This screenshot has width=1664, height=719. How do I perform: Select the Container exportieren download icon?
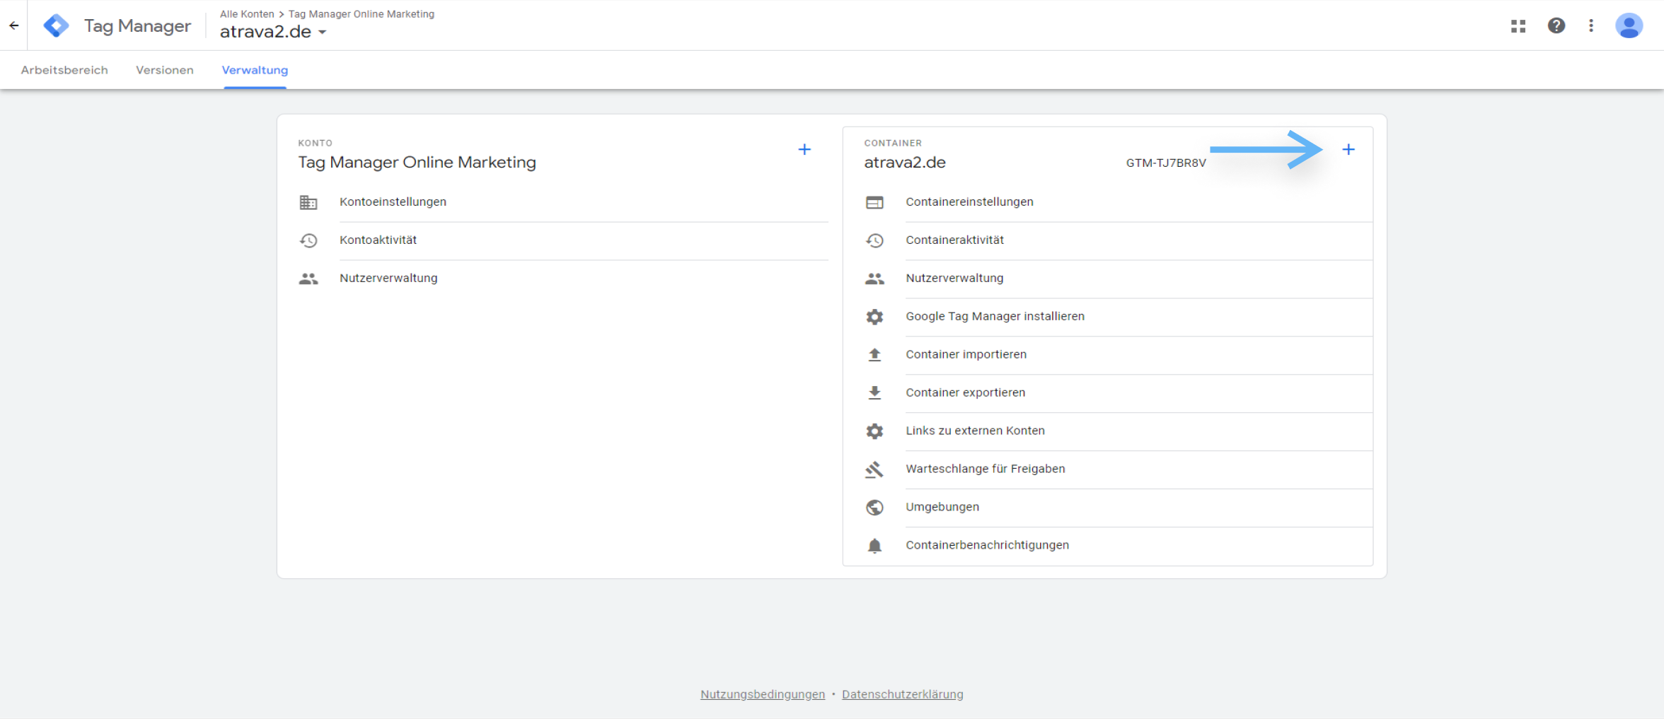pos(875,392)
